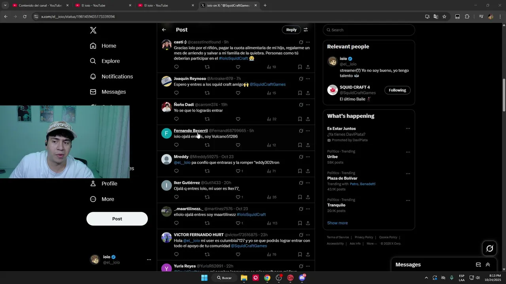Open Explore in the sidebar
506x284 pixels.
[x=105, y=61]
